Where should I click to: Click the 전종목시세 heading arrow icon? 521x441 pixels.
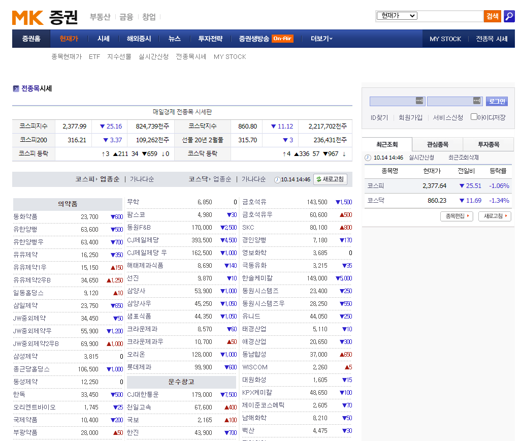(16, 89)
